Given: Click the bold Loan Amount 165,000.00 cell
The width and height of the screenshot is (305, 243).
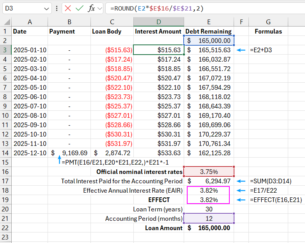Looking at the screenshot, I should [x=209, y=228].
